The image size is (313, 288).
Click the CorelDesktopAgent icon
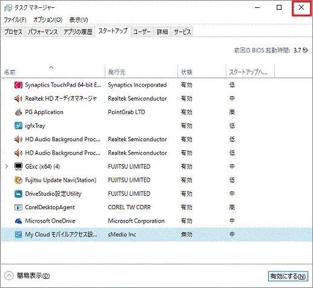(x=18, y=207)
